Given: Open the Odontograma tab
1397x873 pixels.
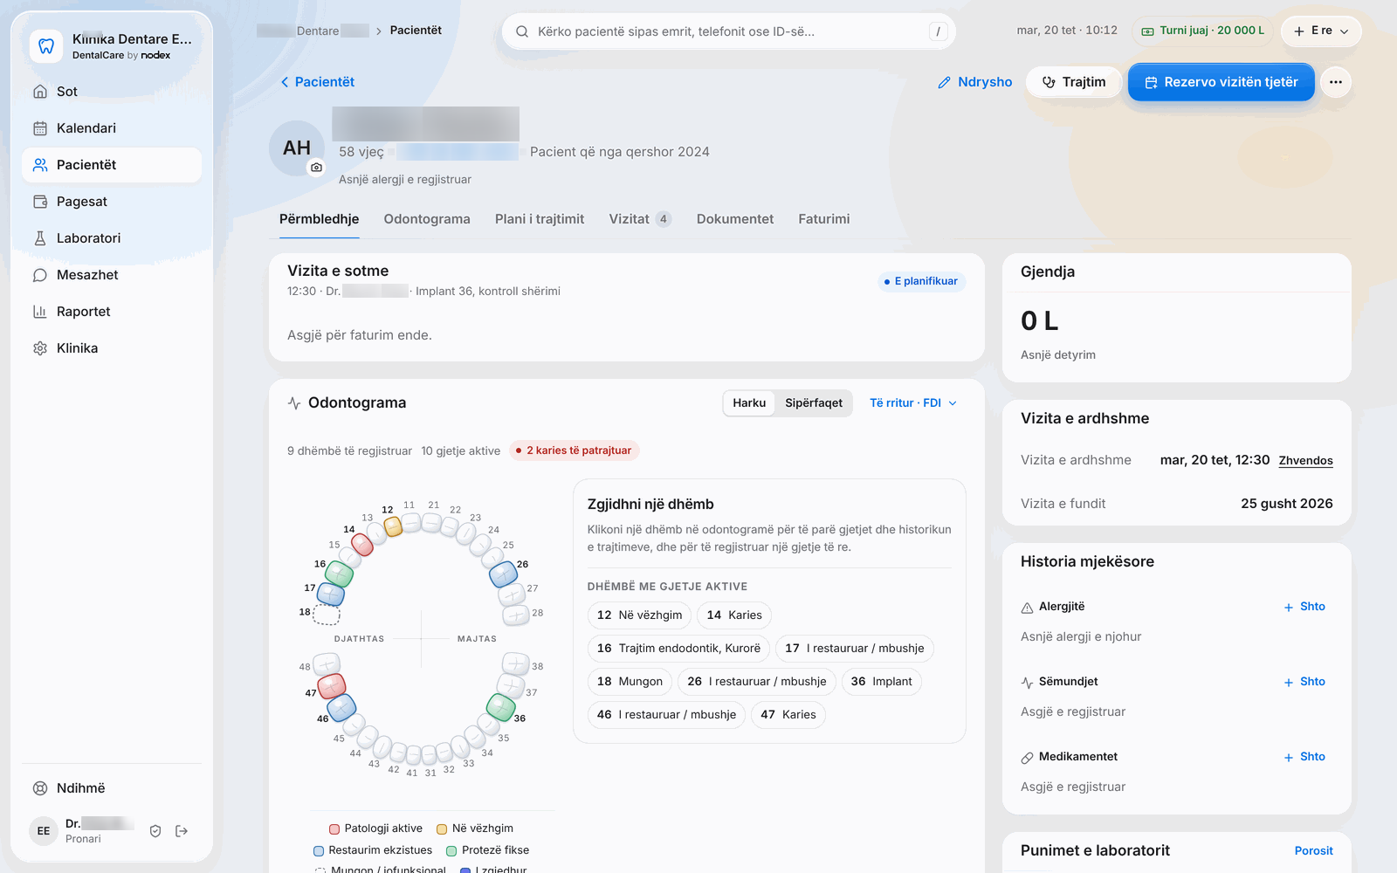Looking at the screenshot, I should 427,219.
